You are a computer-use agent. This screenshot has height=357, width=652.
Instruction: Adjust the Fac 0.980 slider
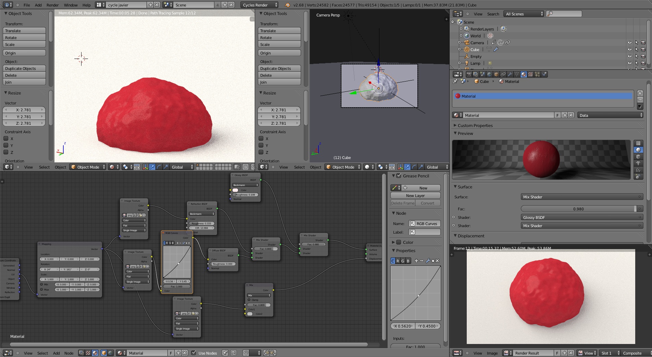(578, 209)
